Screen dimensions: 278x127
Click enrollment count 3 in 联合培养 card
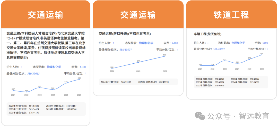(x=22, y=67)
